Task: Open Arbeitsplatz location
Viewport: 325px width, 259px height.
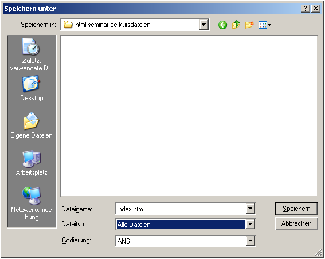Action: [x=32, y=163]
